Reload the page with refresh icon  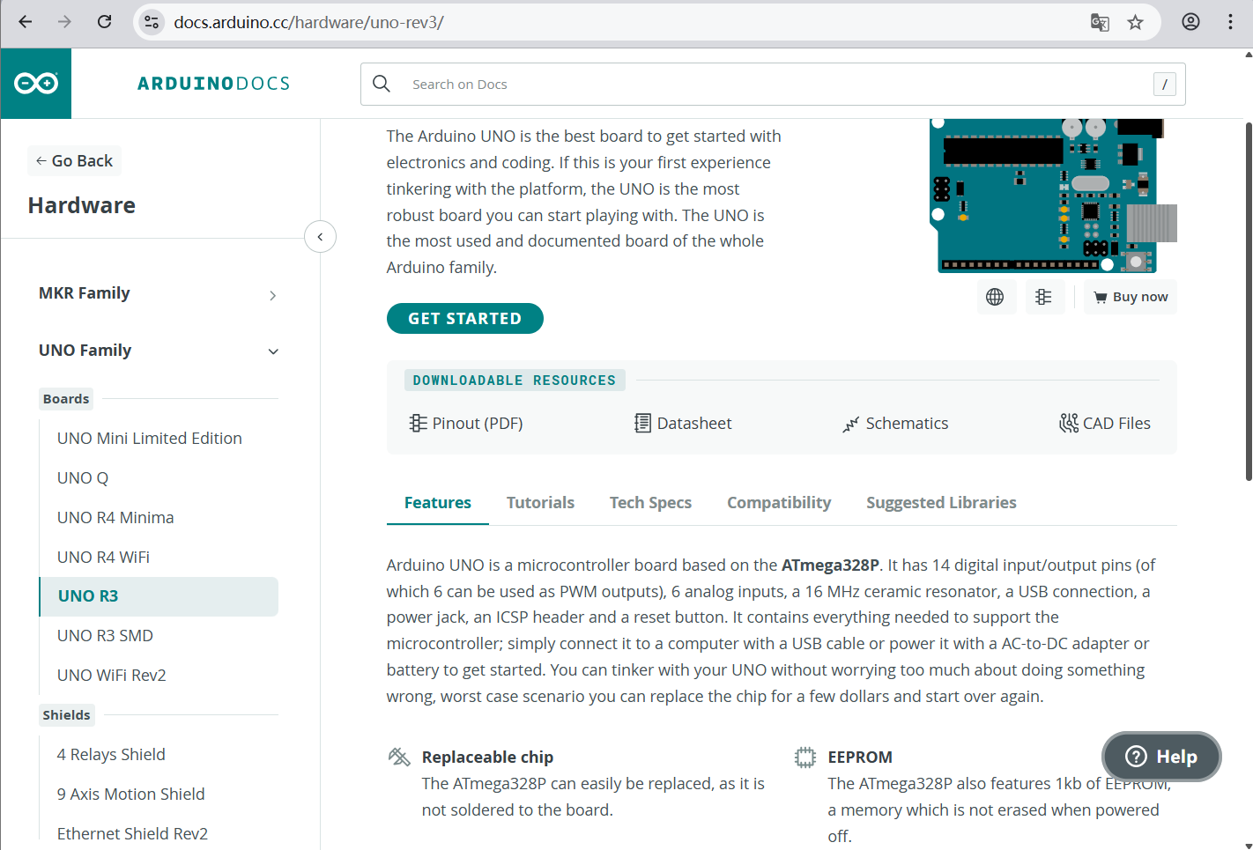[x=104, y=22]
